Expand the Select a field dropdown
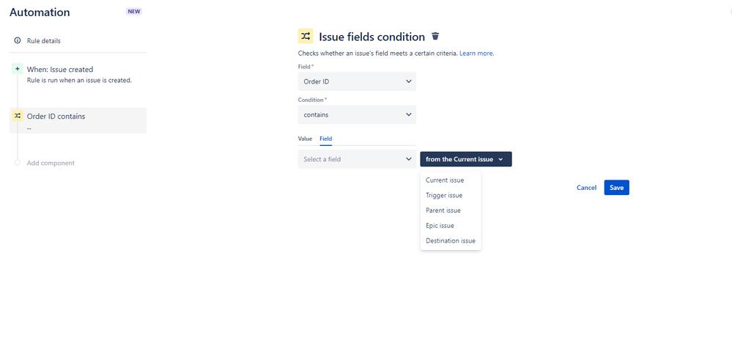Viewport: 732px width, 349px height. tap(357, 159)
